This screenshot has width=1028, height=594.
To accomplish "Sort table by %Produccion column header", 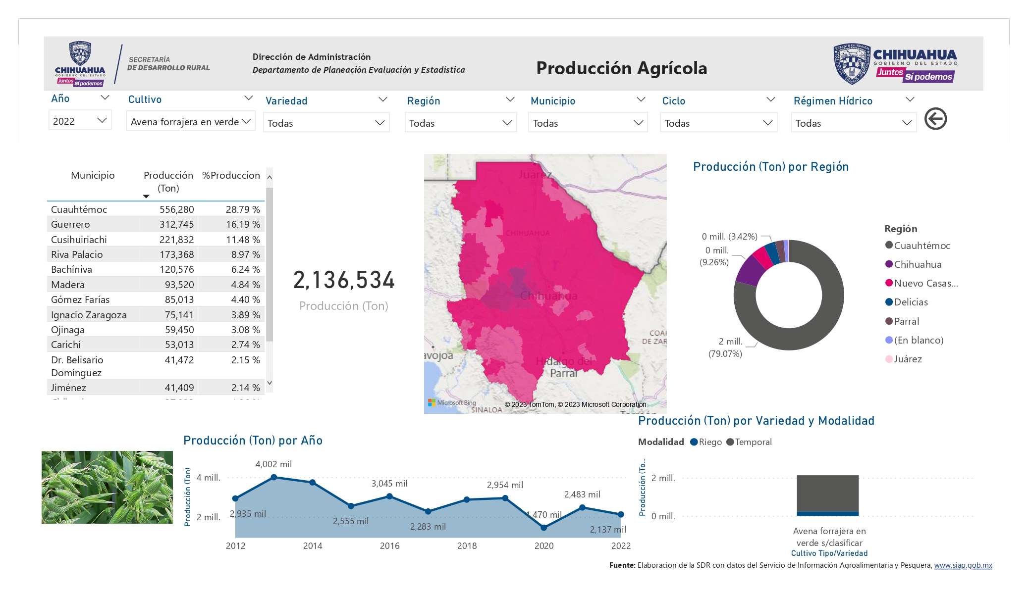I will click(x=231, y=175).
